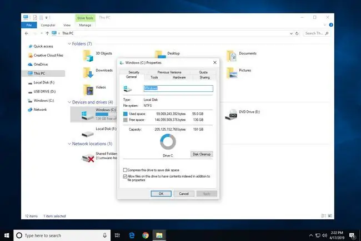Launch Microsoft Edge from the taskbar
Image resolution: width=361 pixels, height=241 pixels.
click(132, 235)
